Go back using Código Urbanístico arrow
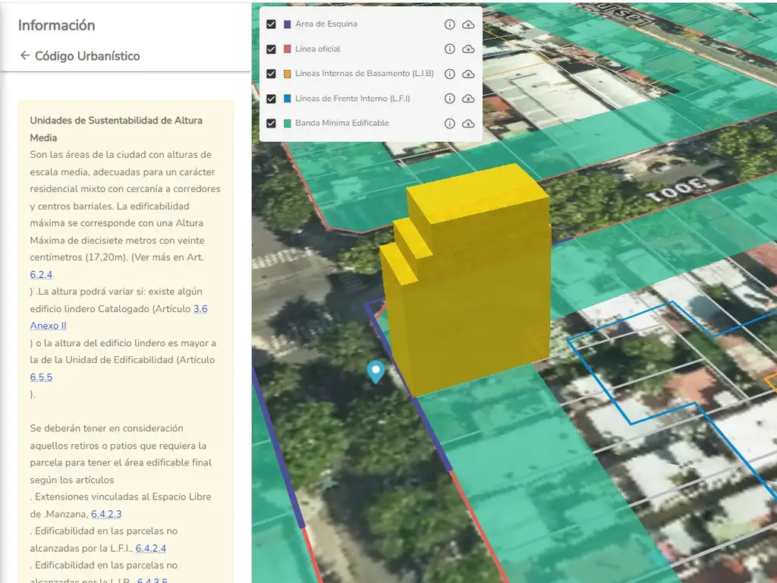777x583 pixels. (x=25, y=55)
